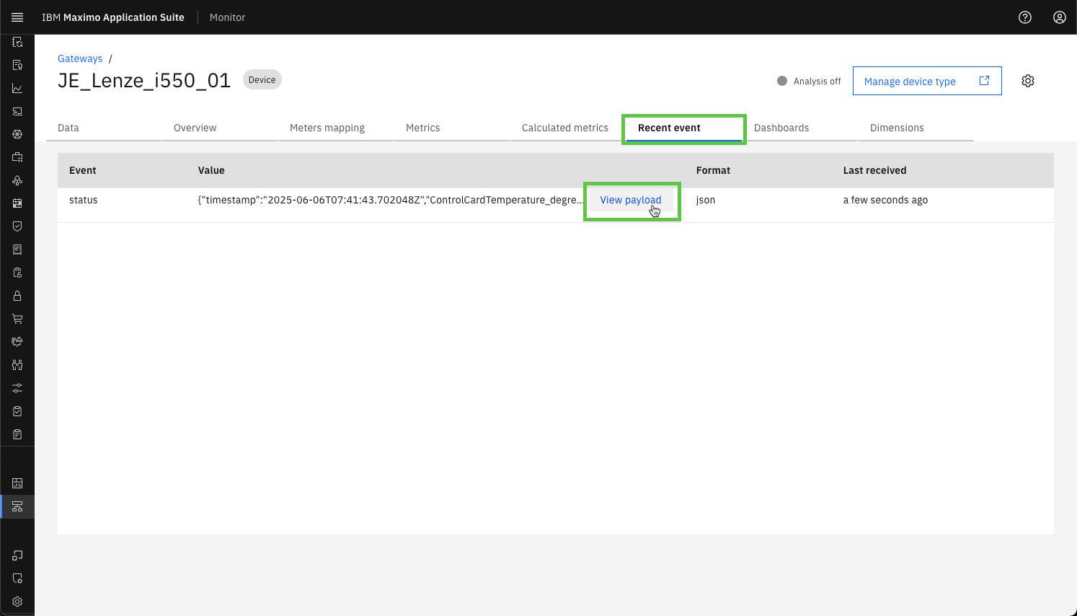1077x616 pixels.
Task: Click the calendar sidebar icon
Action: 17,203
